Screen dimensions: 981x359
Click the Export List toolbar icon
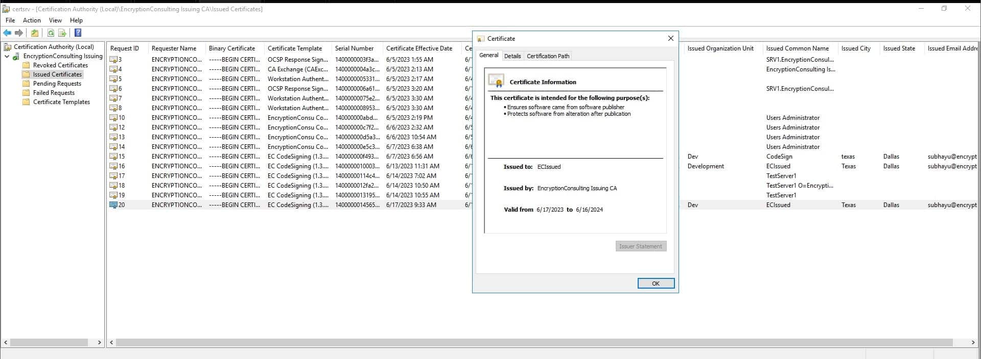pyautogui.click(x=62, y=33)
